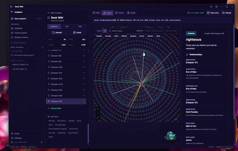Open Memory in the status bar
The height and width of the screenshot is (151, 238).
click(x=24, y=147)
